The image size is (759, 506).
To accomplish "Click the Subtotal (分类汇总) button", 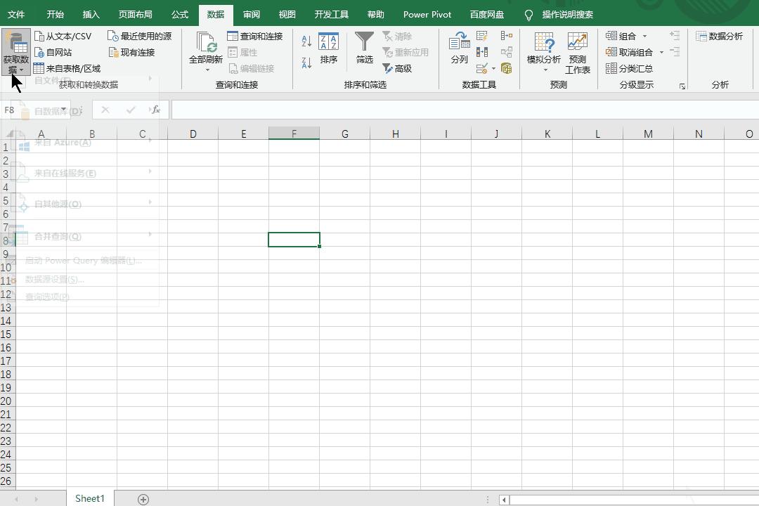I will tap(629, 68).
